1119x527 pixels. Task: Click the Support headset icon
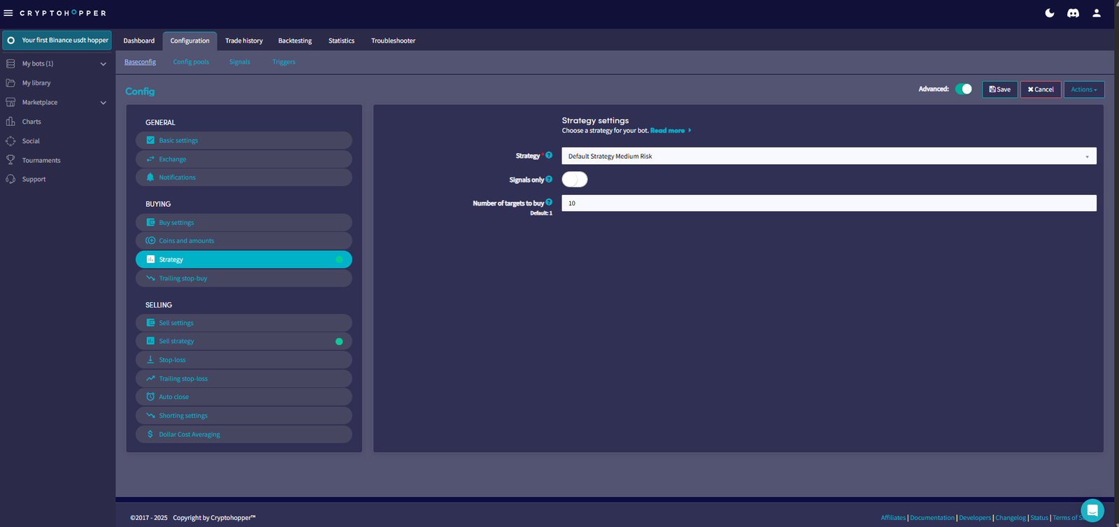pyautogui.click(x=10, y=179)
